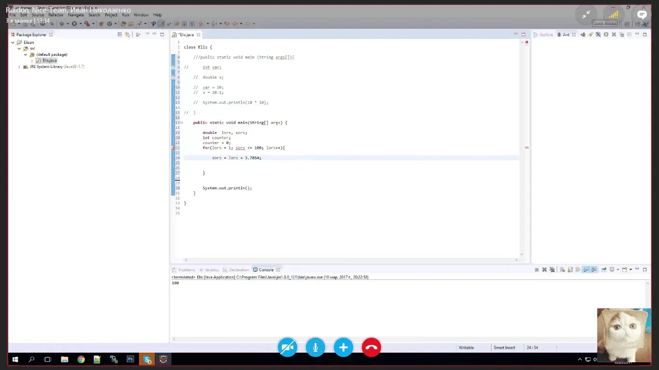Viewport: 659px width, 370px height.
Task: Expand JRE System Library node
Action: 19,66
